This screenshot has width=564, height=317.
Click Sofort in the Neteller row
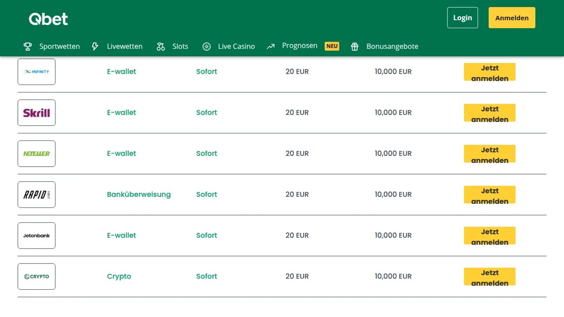click(x=207, y=153)
